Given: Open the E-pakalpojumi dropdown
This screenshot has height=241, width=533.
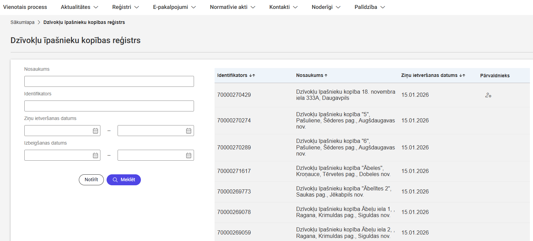Looking at the screenshot, I should 174,7.
